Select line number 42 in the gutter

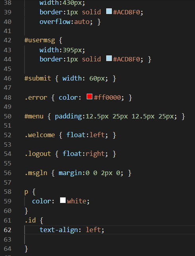[8, 40]
